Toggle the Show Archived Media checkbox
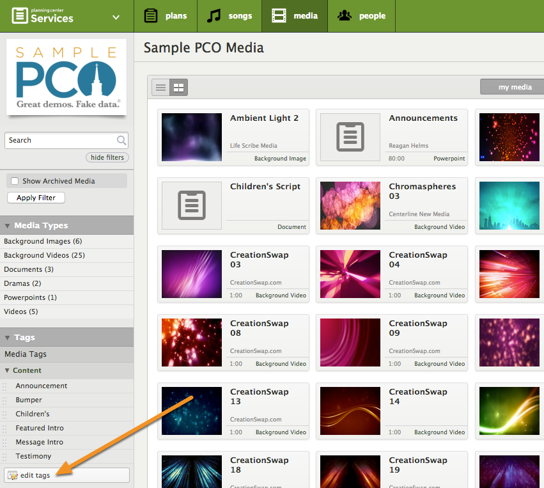The height and width of the screenshot is (488, 544). point(15,181)
